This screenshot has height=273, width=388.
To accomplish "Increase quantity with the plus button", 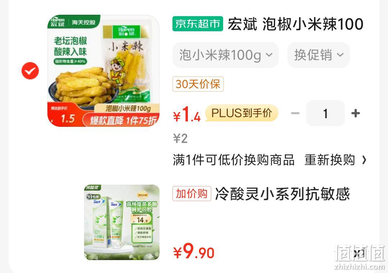I will [356, 114].
